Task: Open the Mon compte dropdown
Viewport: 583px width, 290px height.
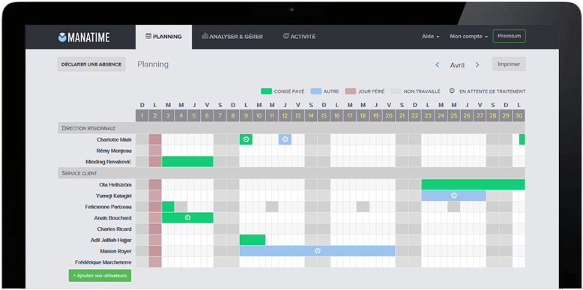Action: [468, 37]
